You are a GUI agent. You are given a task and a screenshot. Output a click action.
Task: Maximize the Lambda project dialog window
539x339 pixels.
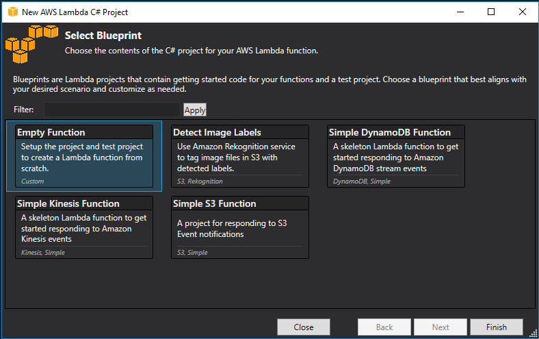point(491,12)
